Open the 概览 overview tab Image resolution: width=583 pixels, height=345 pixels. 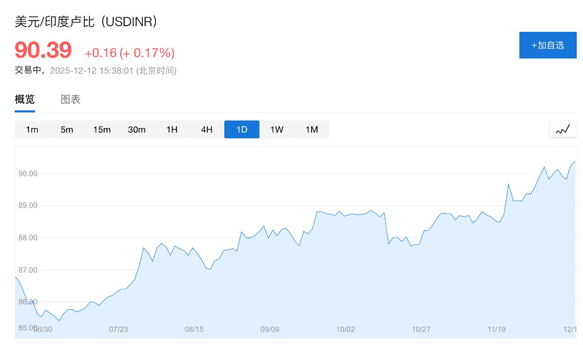24,99
